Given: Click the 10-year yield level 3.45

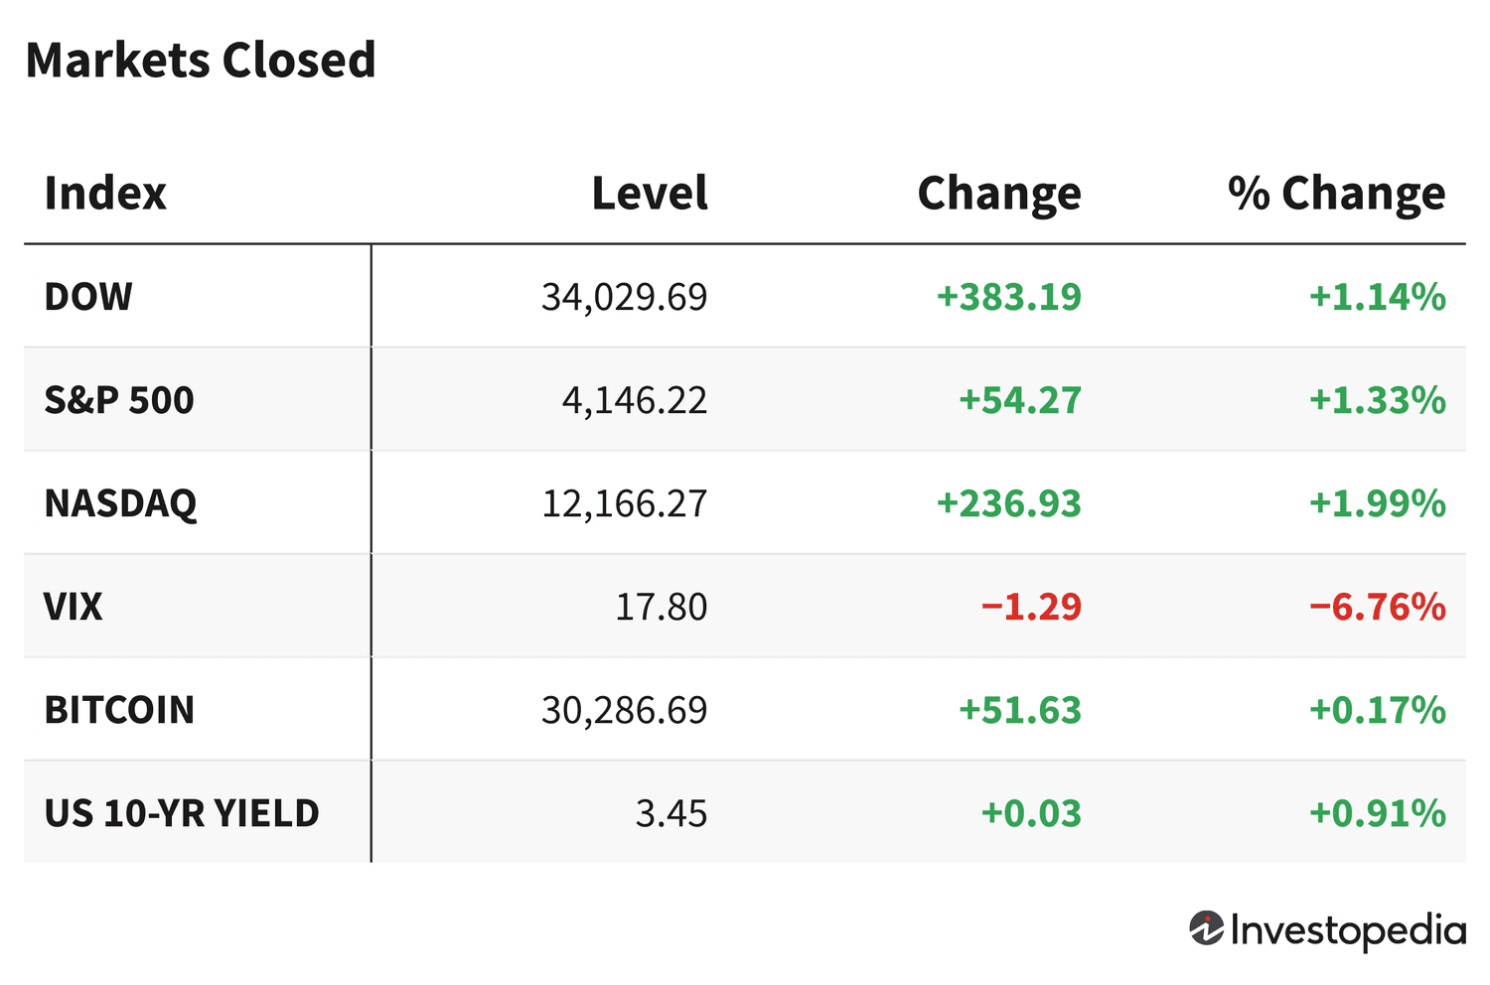Looking at the screenshot, I should (671, 813).
